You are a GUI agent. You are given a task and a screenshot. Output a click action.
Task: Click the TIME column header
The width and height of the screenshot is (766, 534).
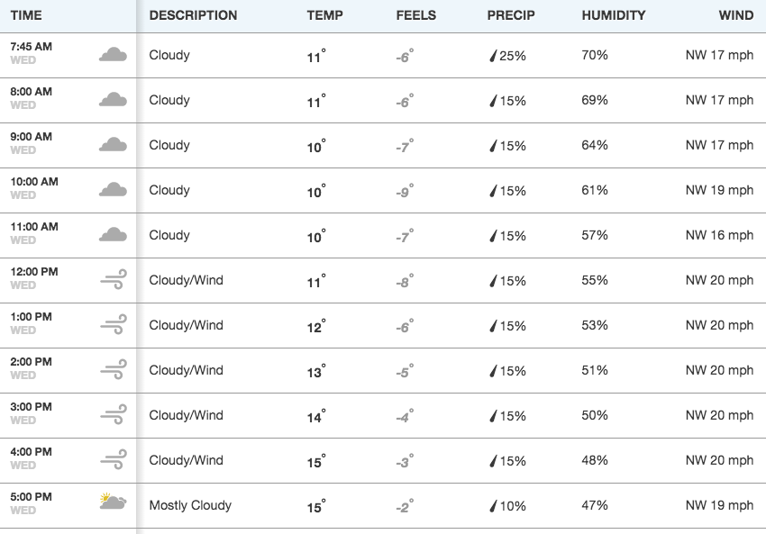(x=26, y=15)
